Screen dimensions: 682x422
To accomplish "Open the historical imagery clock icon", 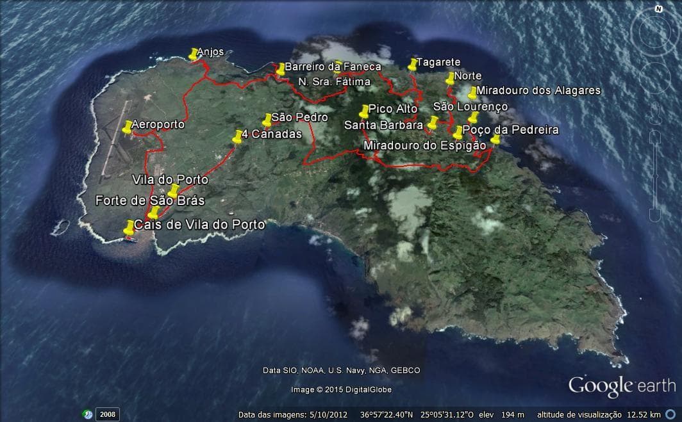I will 88,414.
